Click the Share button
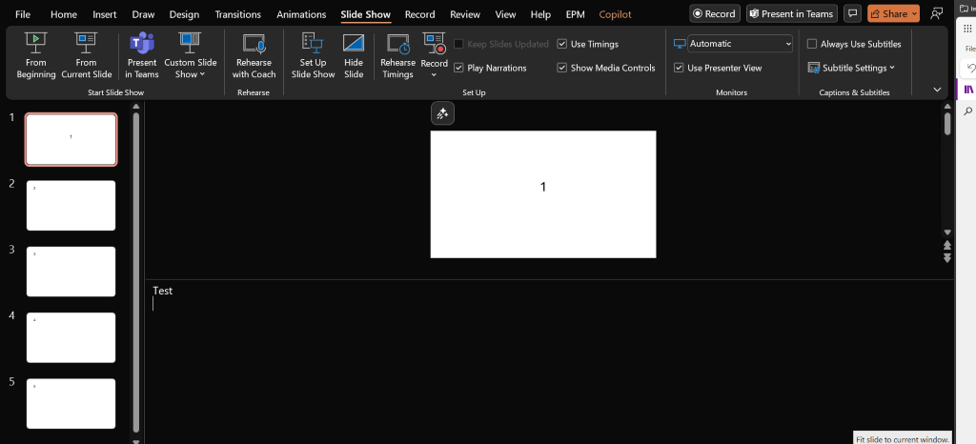This screenshot has height=444, width=976. pos(887,13)
